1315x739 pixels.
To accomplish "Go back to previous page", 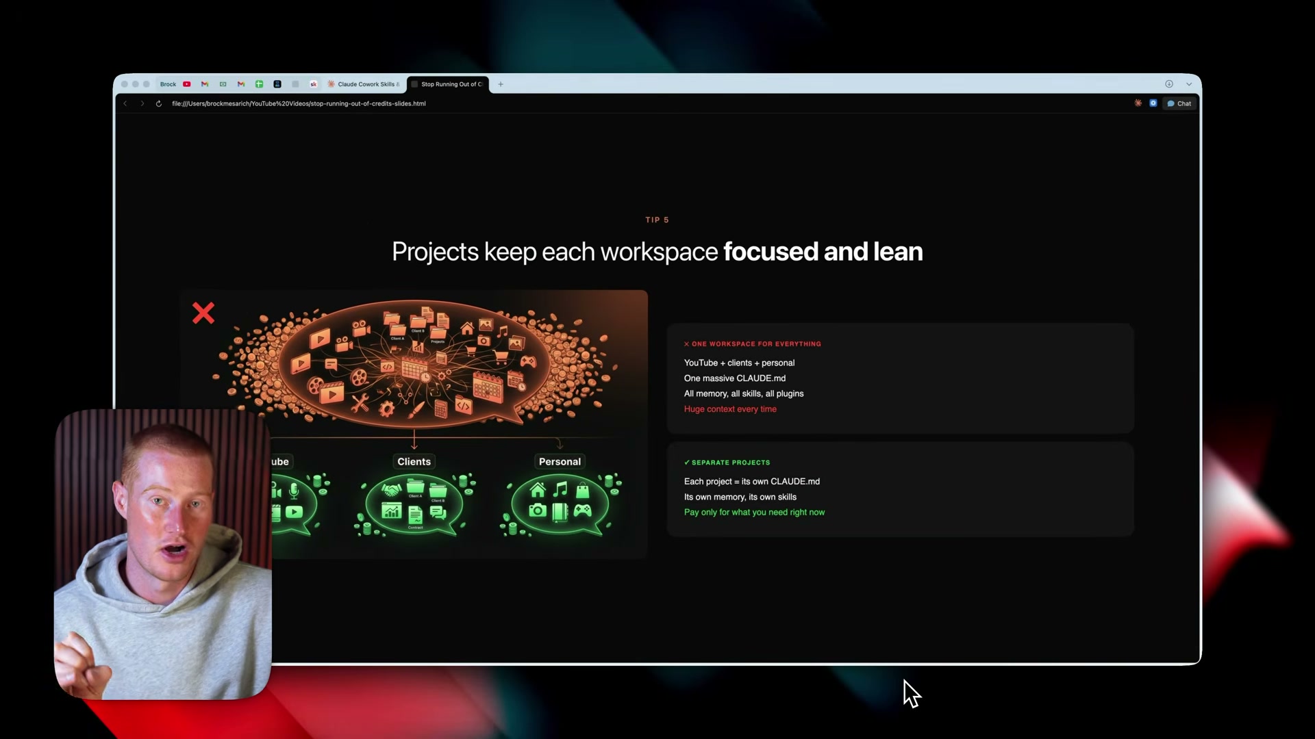I will coord(125,103).
